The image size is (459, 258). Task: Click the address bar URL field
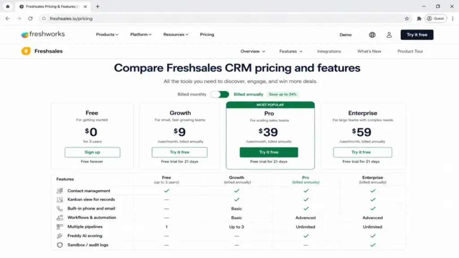click(x=225, y=18)
